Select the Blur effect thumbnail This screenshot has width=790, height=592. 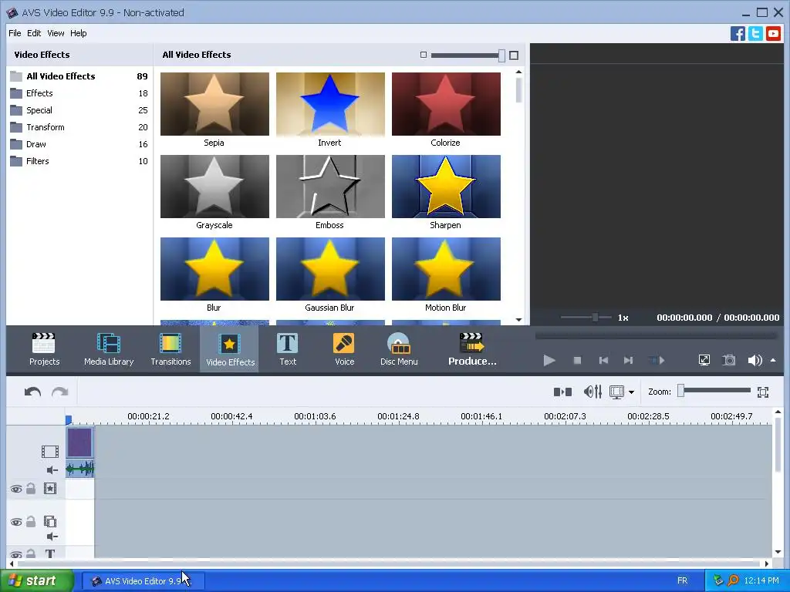click(214, 269)
